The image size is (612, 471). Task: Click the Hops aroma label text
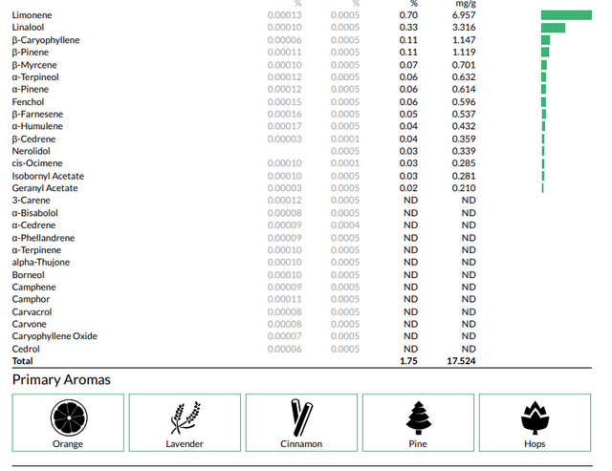point(535,444)
